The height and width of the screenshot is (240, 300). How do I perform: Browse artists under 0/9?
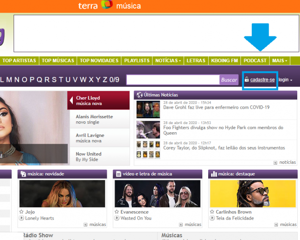(114, 80)
